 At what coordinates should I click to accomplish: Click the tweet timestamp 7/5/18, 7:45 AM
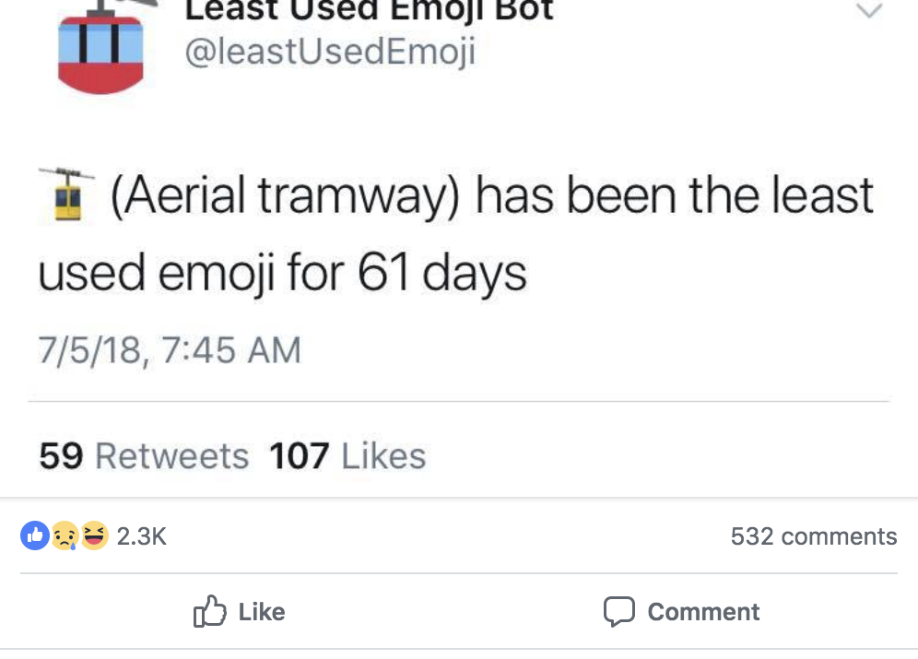(170, 350)
